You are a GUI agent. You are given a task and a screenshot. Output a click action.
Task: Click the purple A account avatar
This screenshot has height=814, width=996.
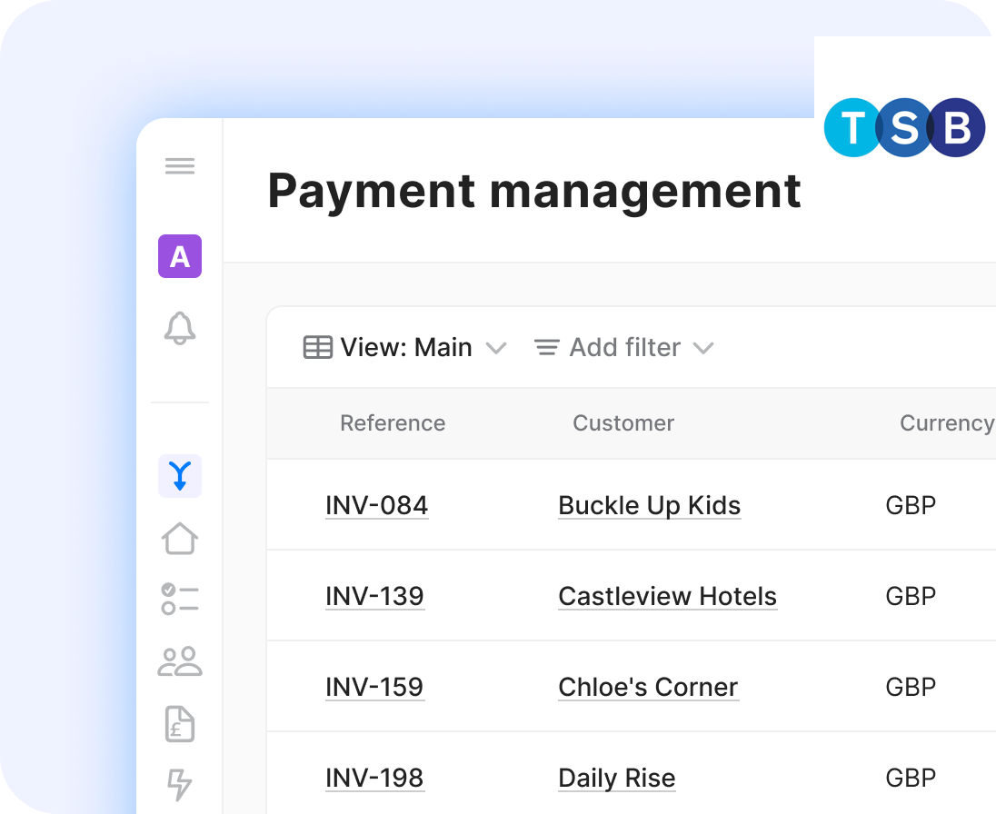(x=180, y=256)
